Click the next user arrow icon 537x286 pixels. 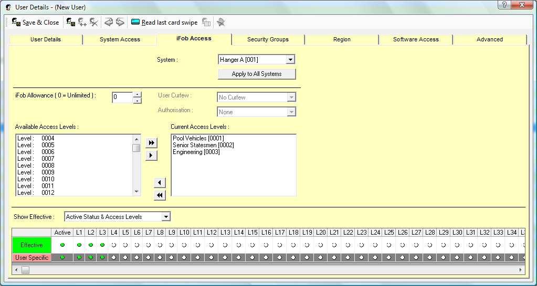[120, 23]
